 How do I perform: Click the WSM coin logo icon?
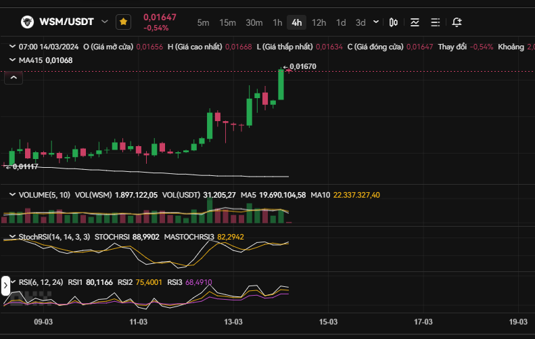click(x=27, y=22)
